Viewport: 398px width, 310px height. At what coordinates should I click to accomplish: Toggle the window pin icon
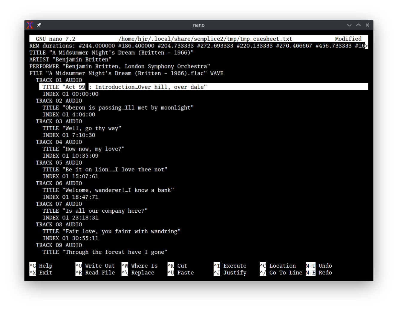[39, 25]
